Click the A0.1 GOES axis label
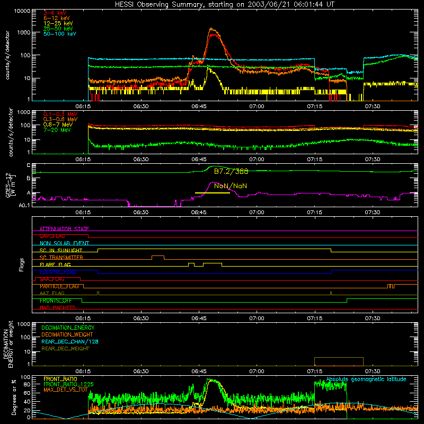This screenshot has height=424, width=424. [x=24, y=206]
